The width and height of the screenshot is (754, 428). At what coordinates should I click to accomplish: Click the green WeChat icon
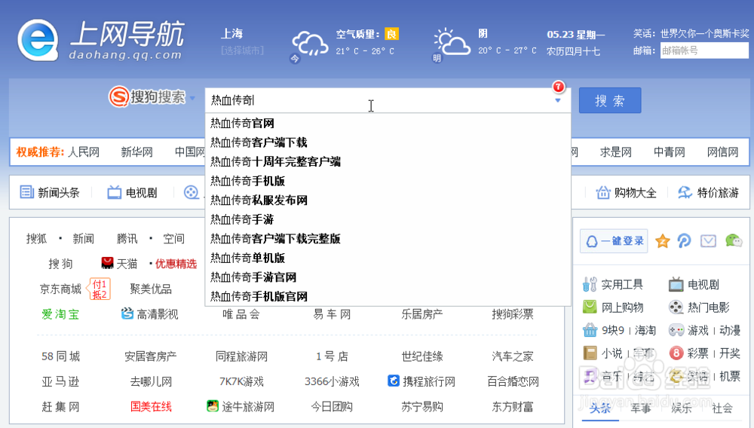click(734, 240)
